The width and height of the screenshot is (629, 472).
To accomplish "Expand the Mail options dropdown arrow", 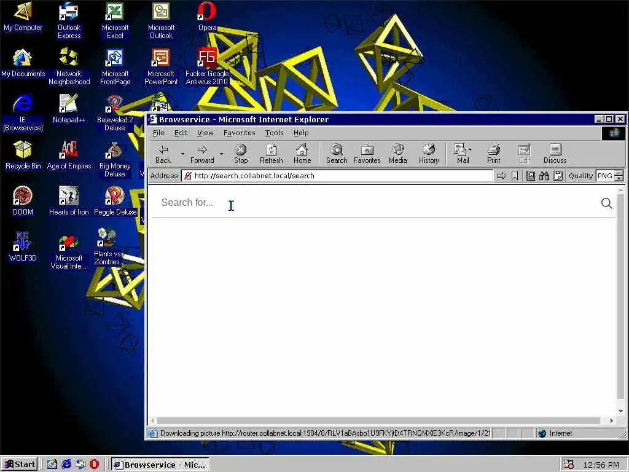I will click(x=470, y=150).
